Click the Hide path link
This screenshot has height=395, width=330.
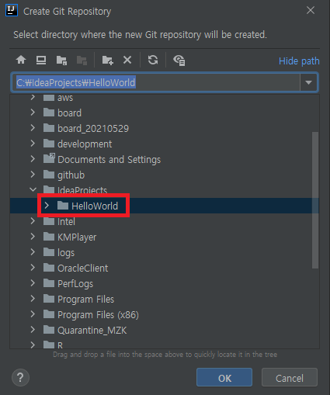(x=299, y=61)
